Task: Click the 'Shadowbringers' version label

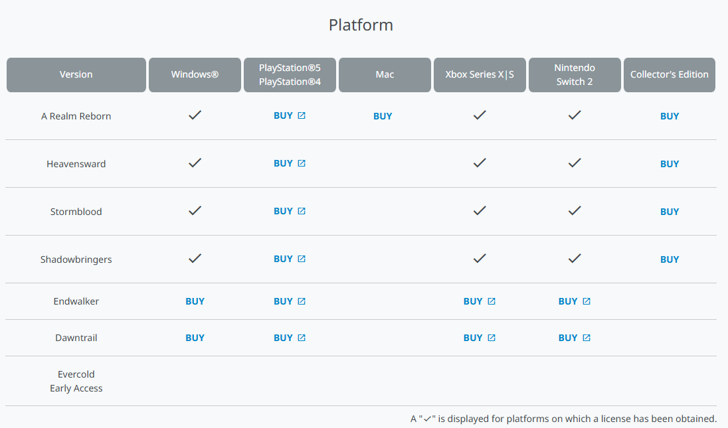Action: tap(76, 259)
